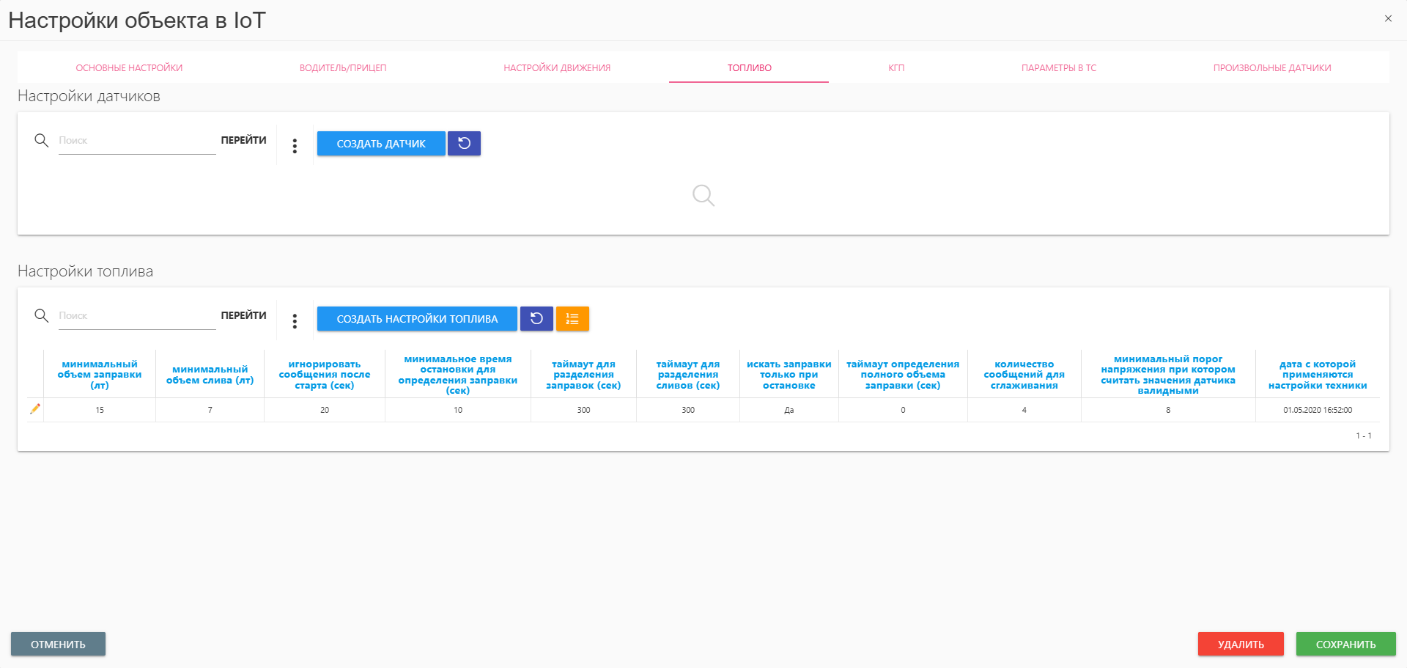Open the Водитель/Прицеп tab
Viewport: 1407px width, 668px height.
(342, 68)
